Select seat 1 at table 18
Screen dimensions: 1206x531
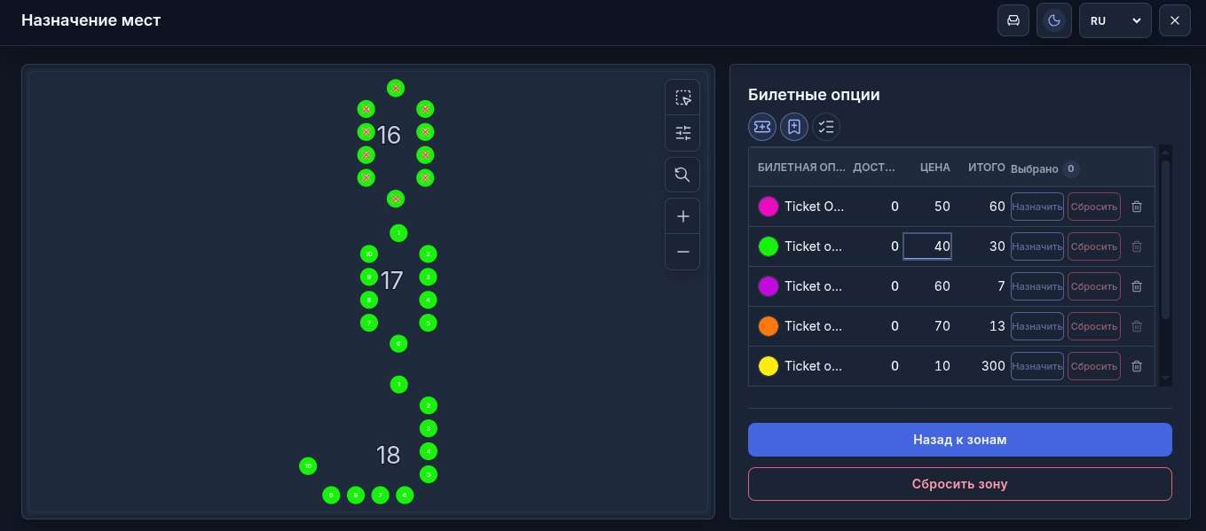pos(399,384)
